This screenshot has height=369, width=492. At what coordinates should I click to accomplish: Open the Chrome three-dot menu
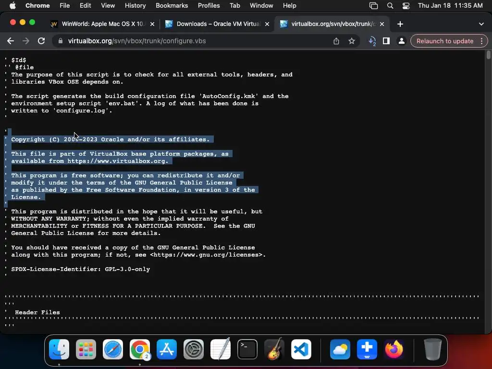click(481, 41)
